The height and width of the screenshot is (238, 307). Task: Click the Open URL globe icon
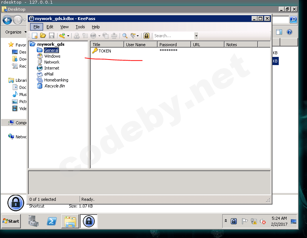(93, 36)
